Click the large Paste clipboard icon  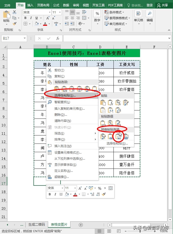pyautogui.click(x=6, y=14)
